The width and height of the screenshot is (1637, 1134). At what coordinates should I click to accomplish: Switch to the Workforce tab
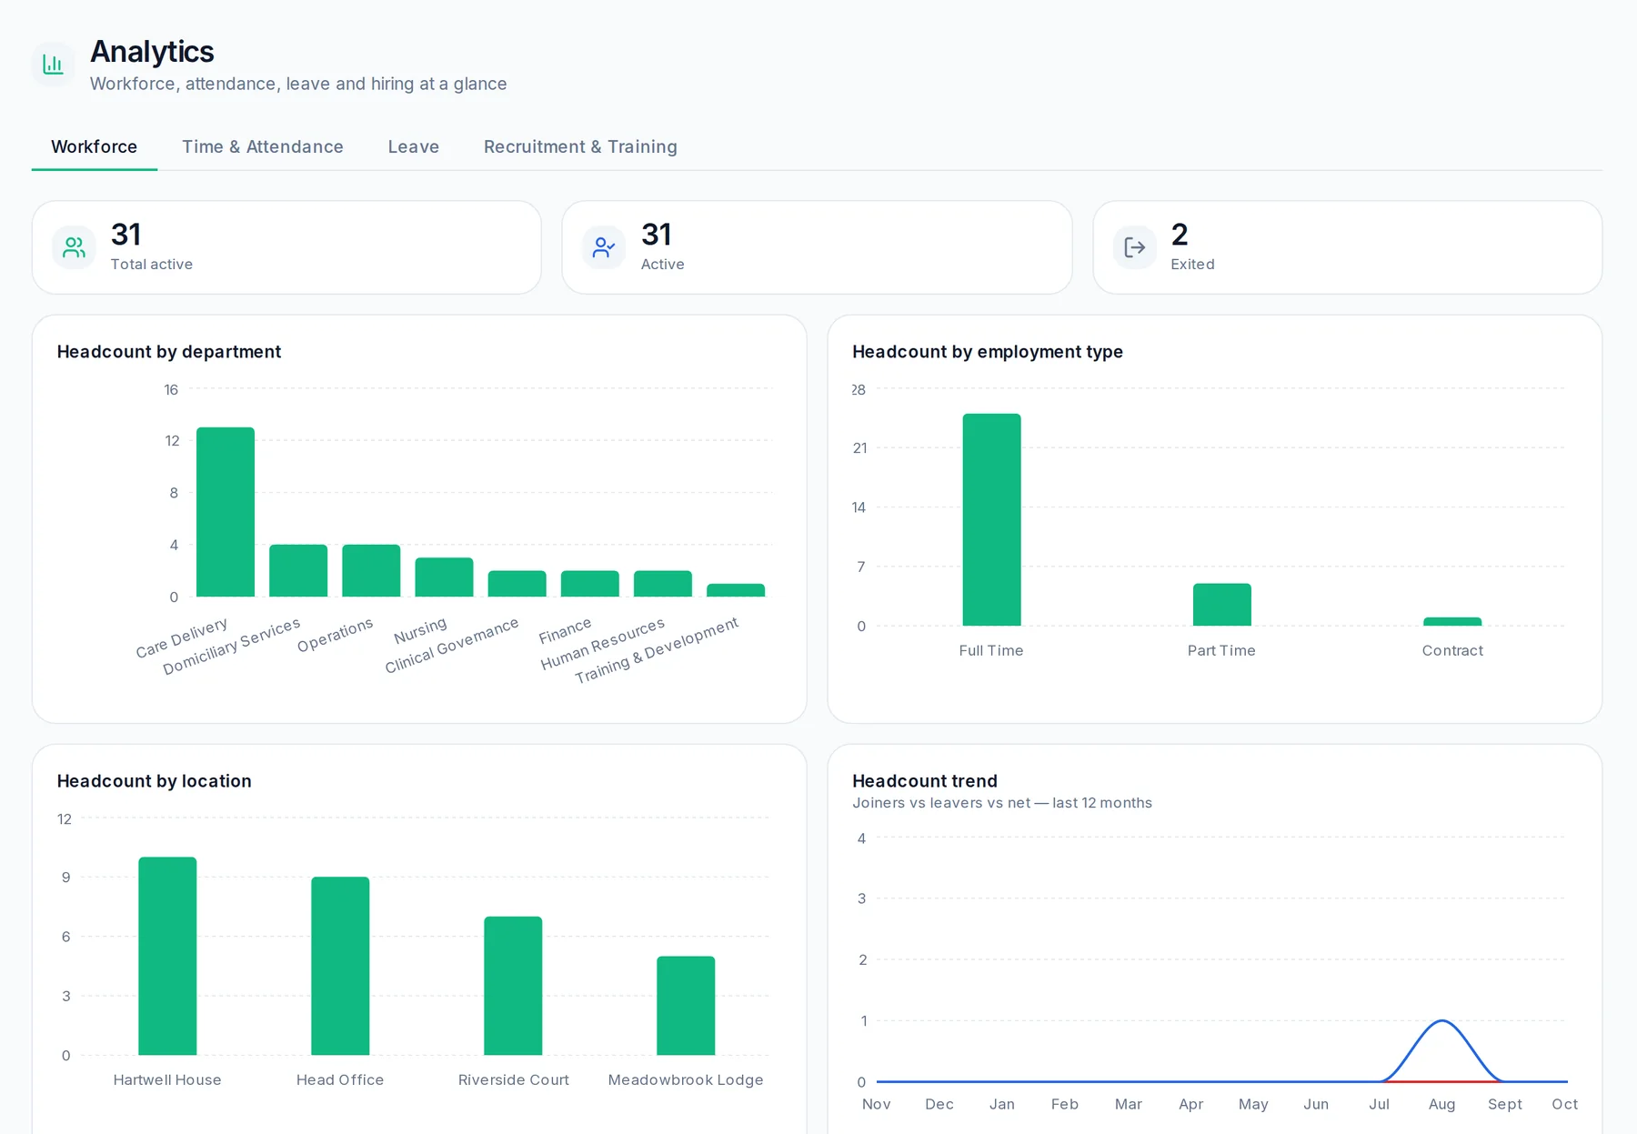coord(95,146)
